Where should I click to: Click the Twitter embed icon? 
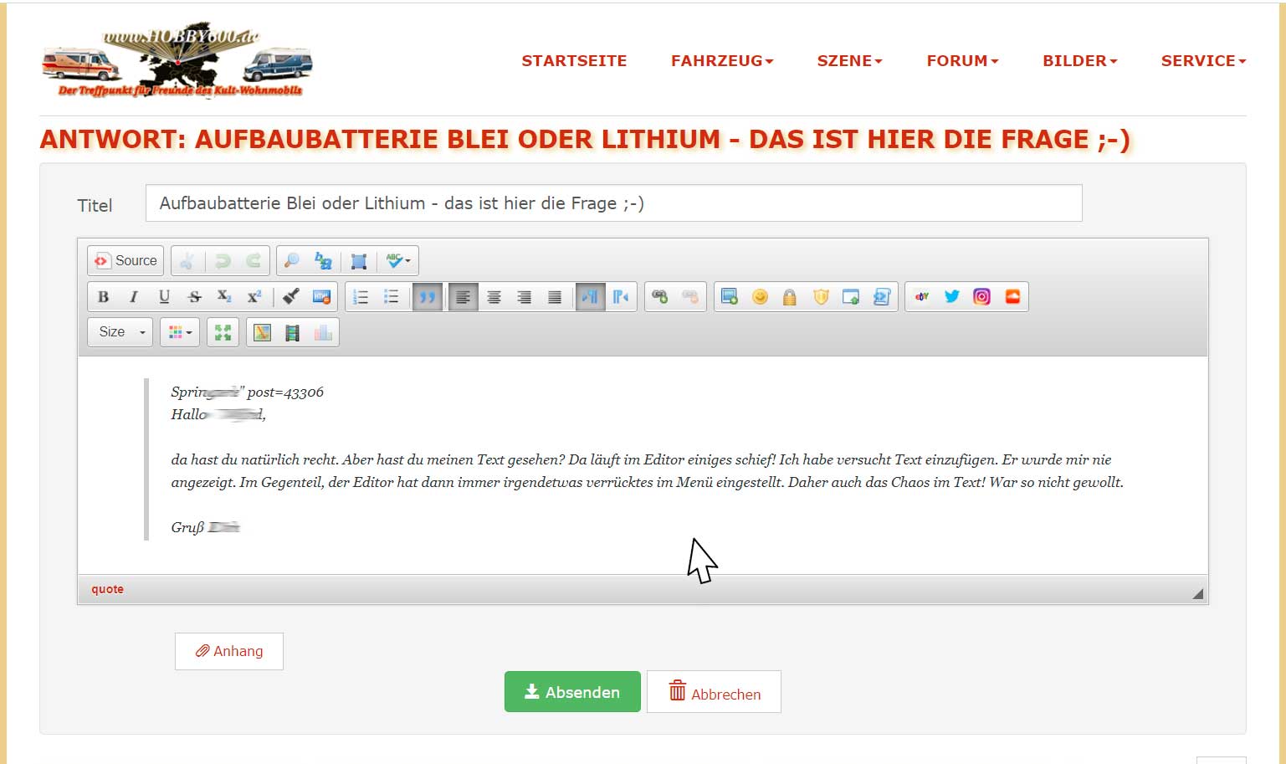point(951,297)
